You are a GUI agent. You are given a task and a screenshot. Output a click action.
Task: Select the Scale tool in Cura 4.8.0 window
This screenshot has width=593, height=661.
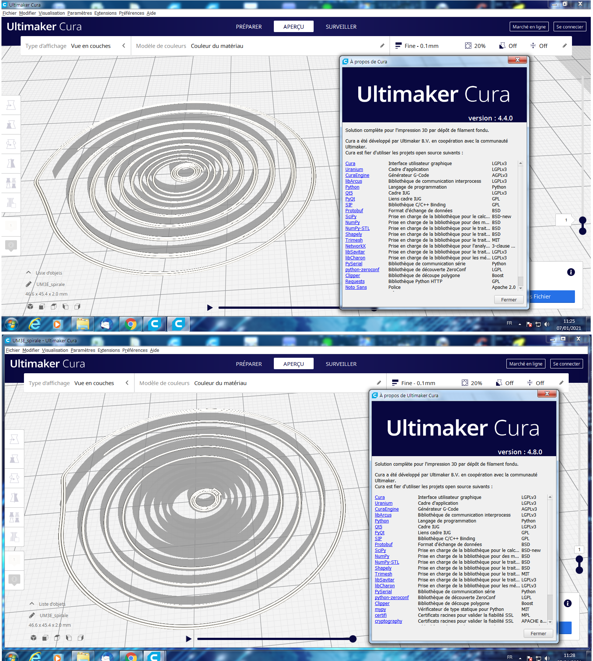click(14, 459)
